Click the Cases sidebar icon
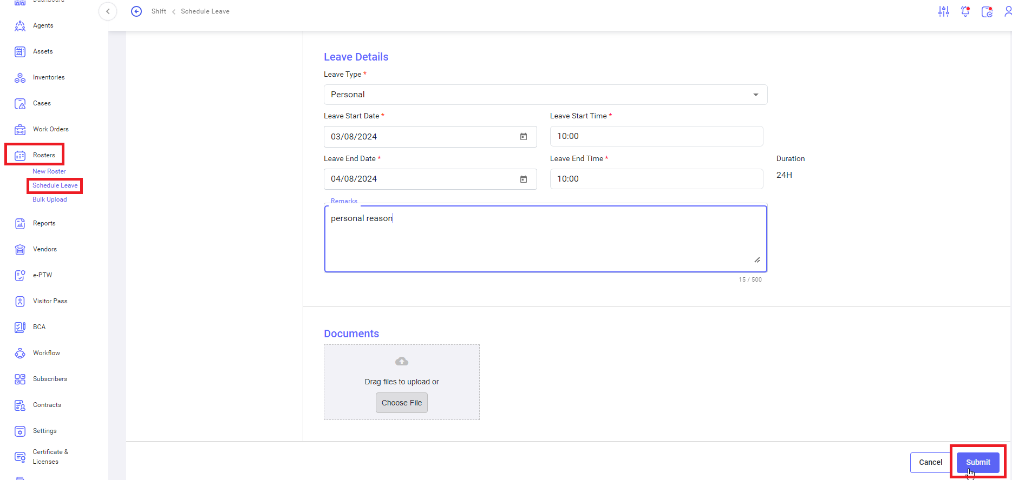This screenshot has height=480, width=1012. (20, 104)
